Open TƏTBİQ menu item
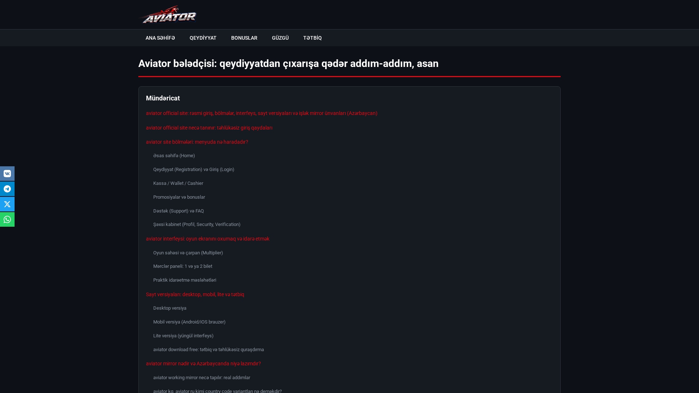 (312, 38)
